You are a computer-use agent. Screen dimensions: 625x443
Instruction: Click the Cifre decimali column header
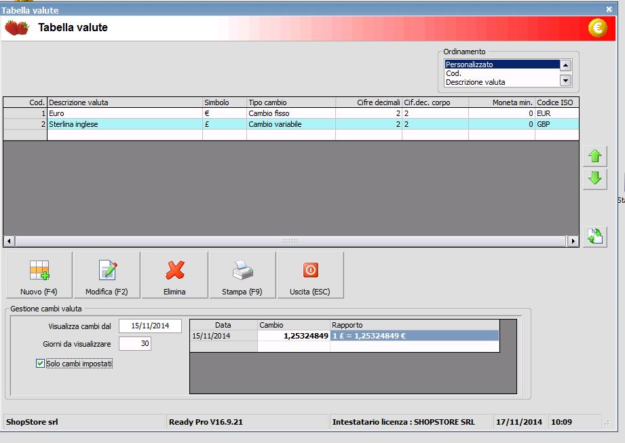(368, 102)
